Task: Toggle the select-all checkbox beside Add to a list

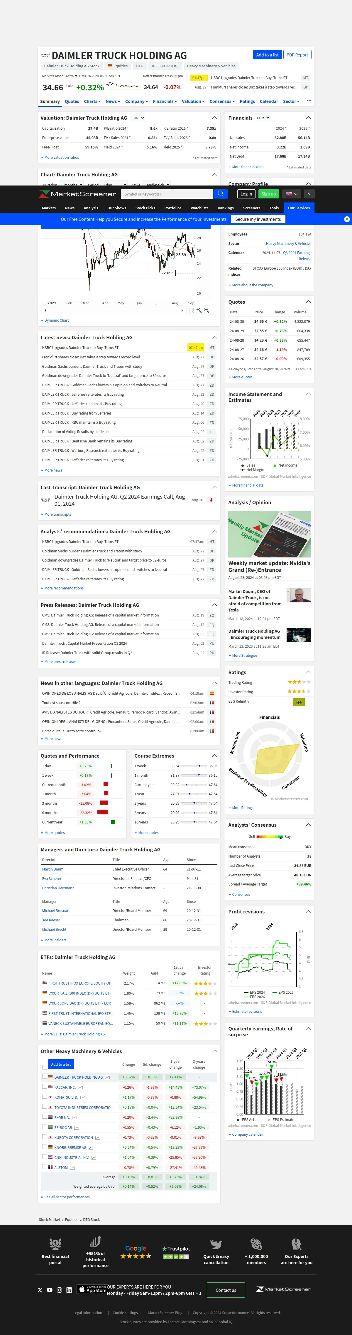Action: 45,1067
